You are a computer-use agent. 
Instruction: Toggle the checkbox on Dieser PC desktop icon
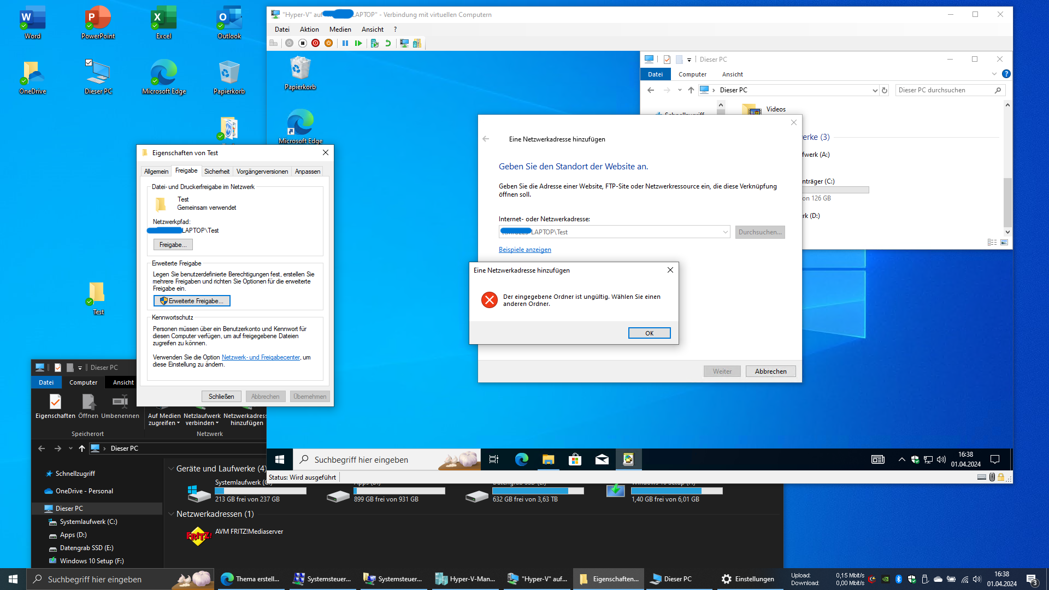[x=89, y=63]
